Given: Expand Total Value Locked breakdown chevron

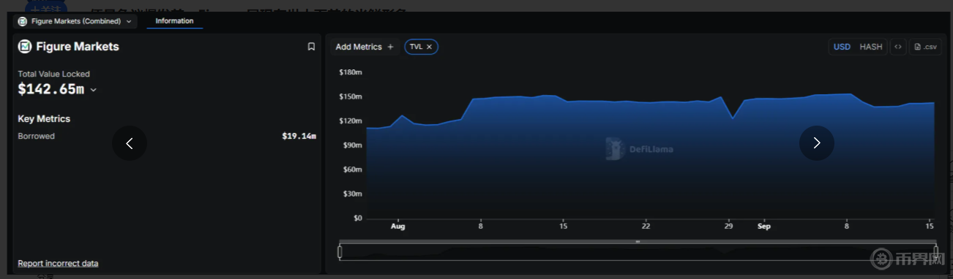Looking at the screenshot, I should coord(94,91).
